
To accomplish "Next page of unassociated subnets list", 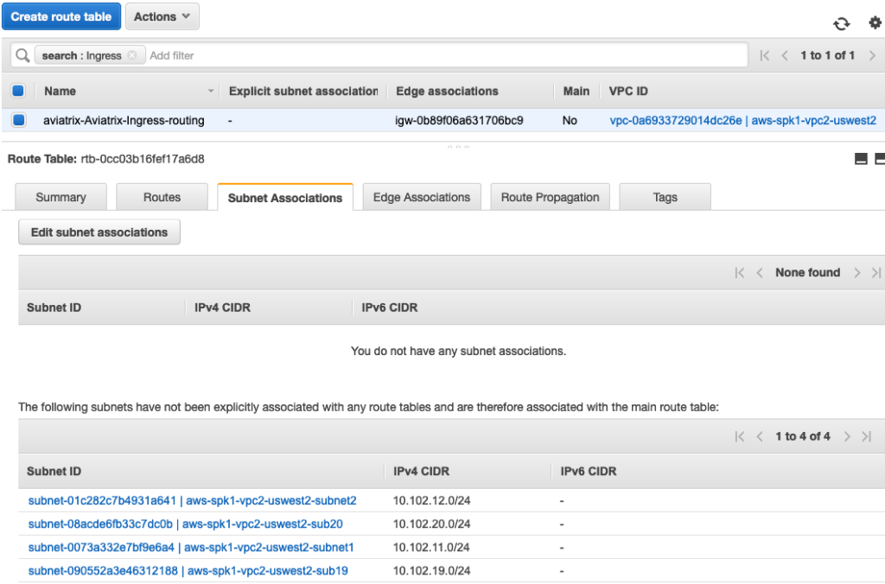I will click(x=847, y=437).
